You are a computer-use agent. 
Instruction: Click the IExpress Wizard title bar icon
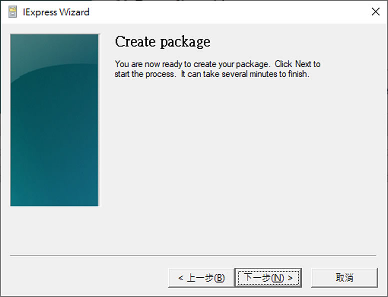pos(13,12)
